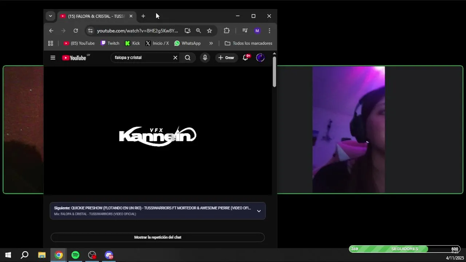Screen dimensions: 466x262
Task: Open the (85) YouTube bookmark
Action: [x=79, y=43]
